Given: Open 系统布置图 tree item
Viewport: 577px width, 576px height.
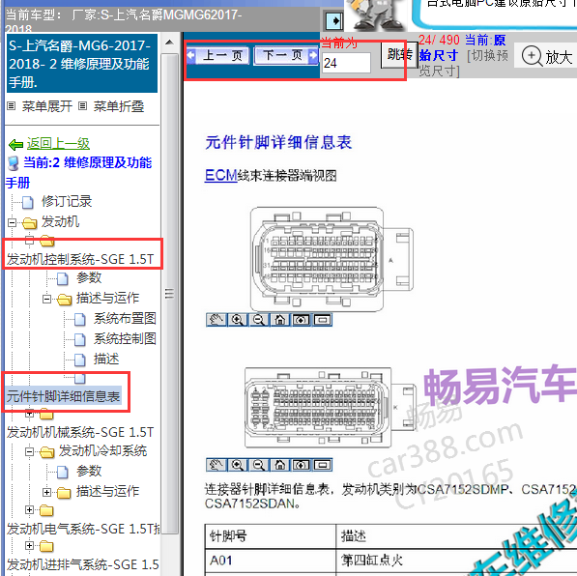Looking at the screenshot, I should click(125, 318).
